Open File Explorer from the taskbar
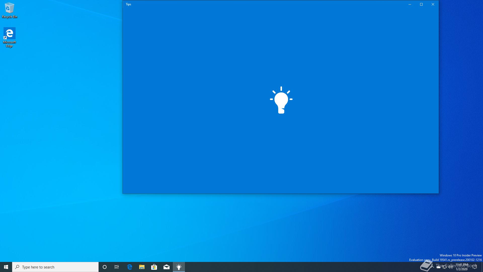 tap(142, 267)
